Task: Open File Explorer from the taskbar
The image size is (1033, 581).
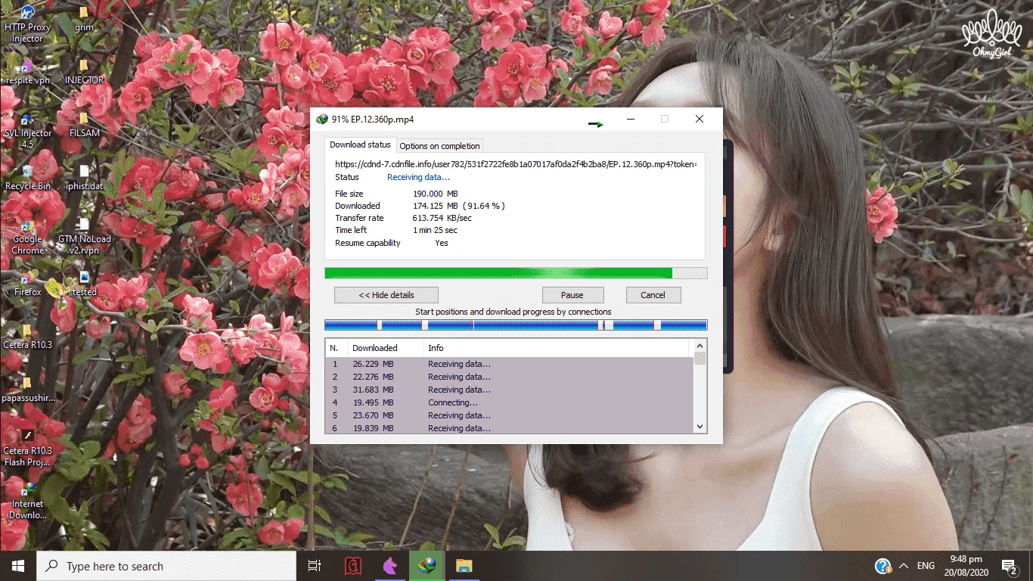Action: 464,566
